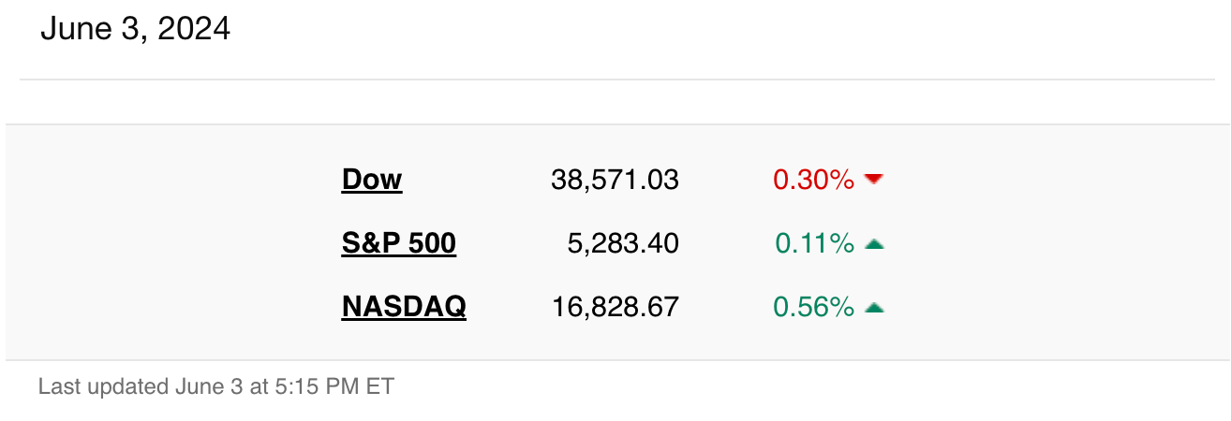Screen dimensions: 1231x421
Task: Click the green 0.56% NASDAQ change
Action: point(813,306)
